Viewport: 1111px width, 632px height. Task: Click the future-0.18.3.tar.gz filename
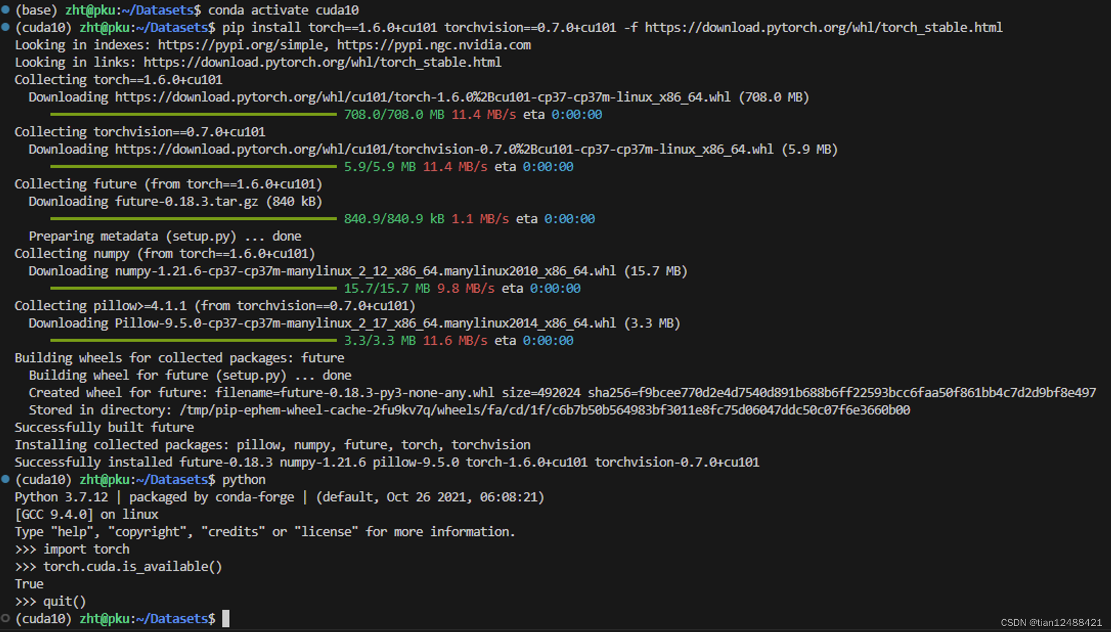coord(188,201)
